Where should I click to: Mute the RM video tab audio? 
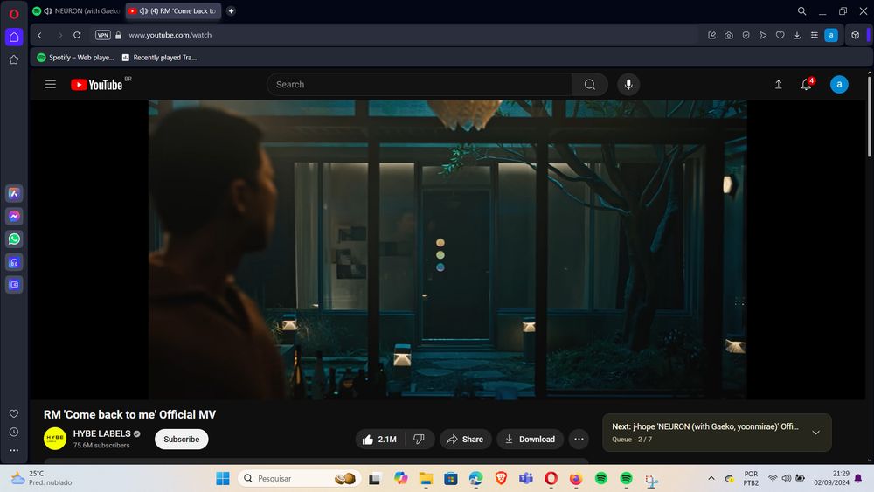coord(143,11)
